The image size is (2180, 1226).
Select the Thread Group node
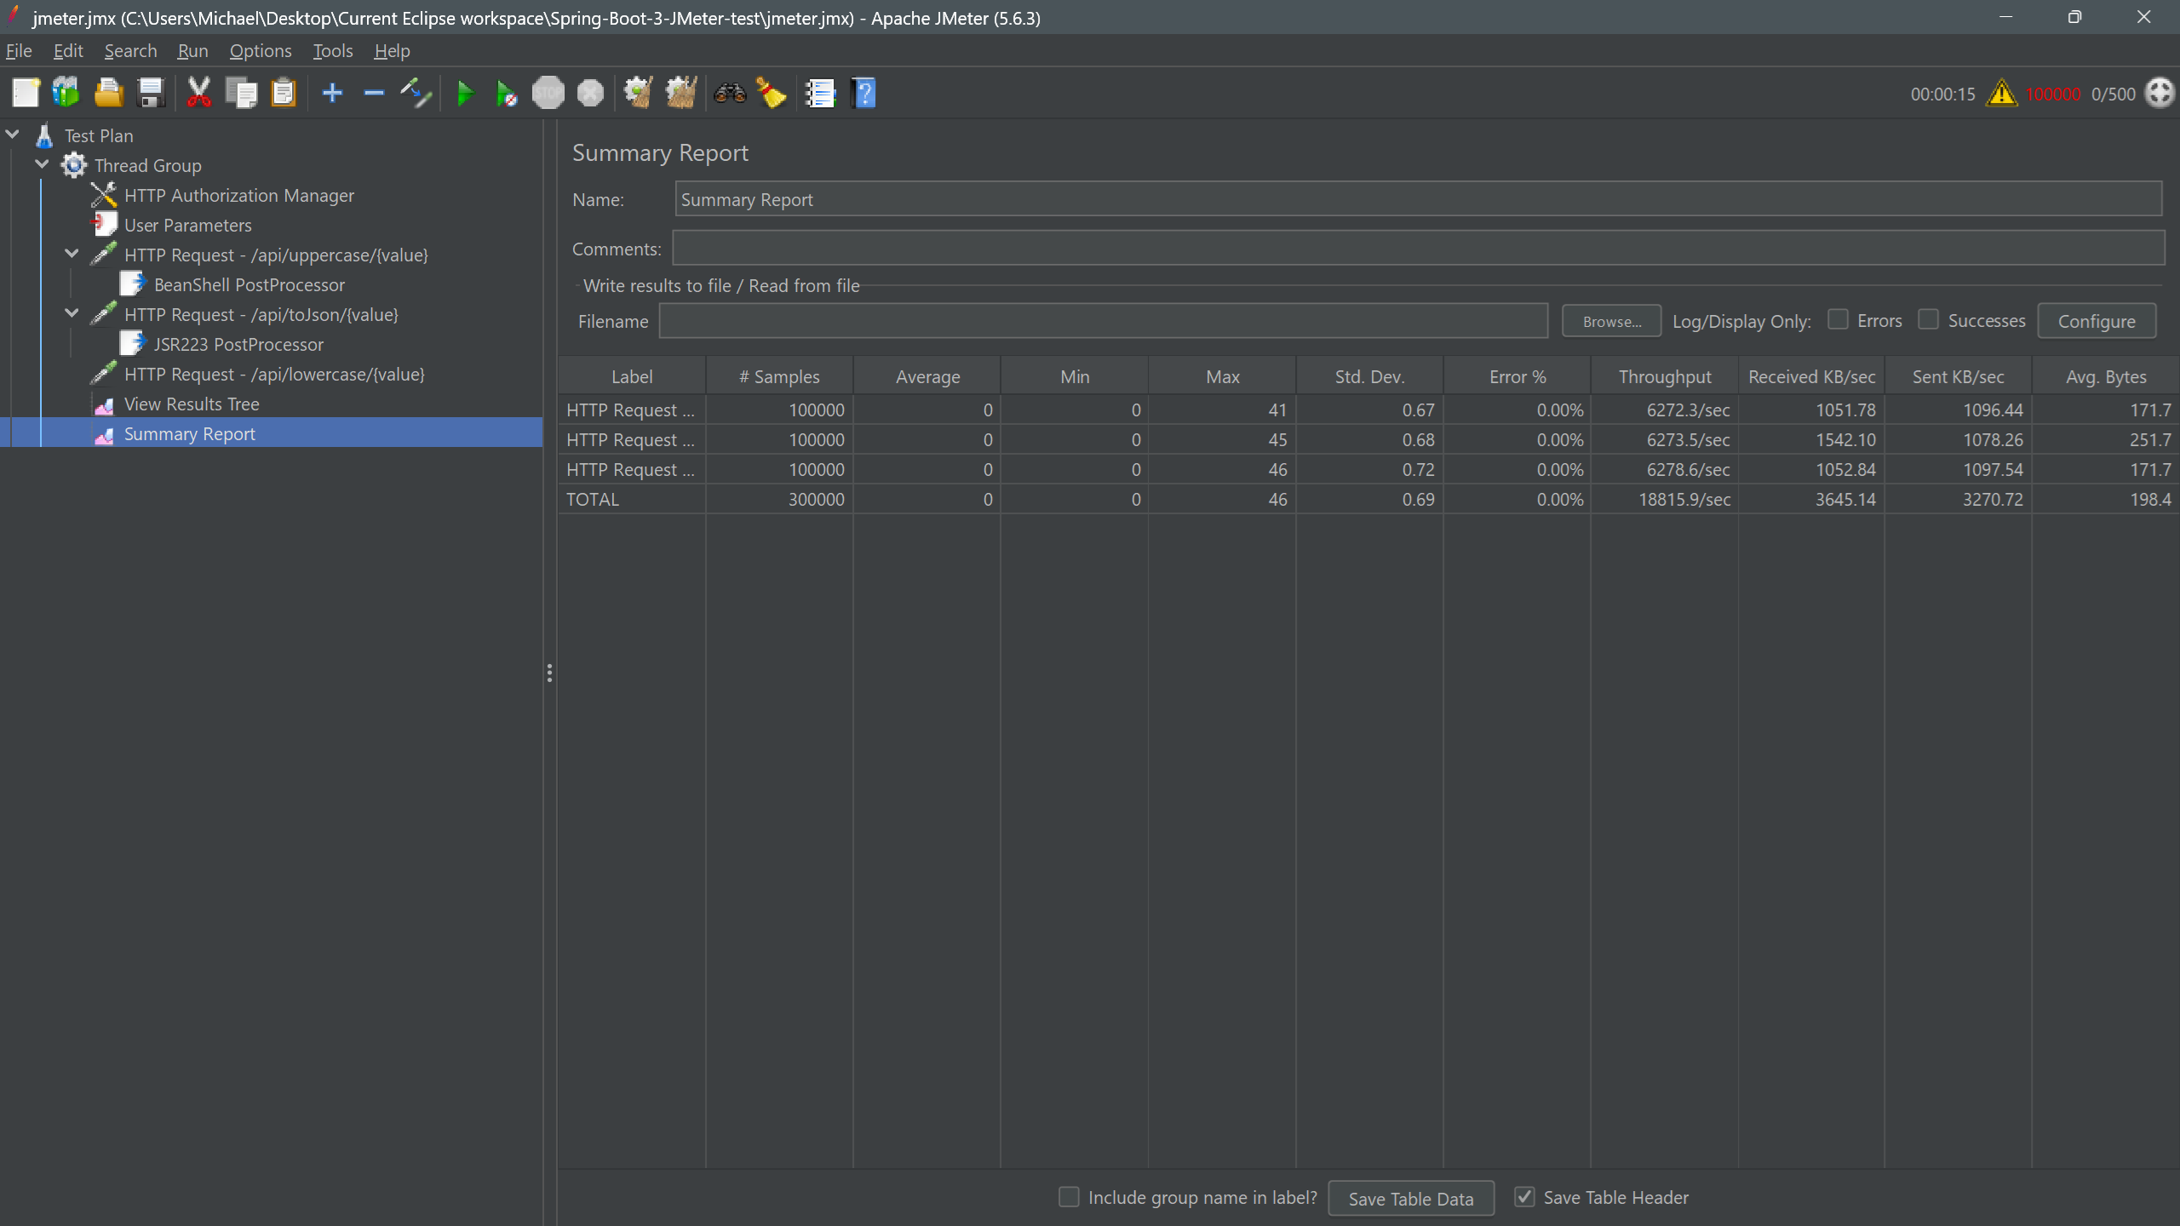point(147,165)
